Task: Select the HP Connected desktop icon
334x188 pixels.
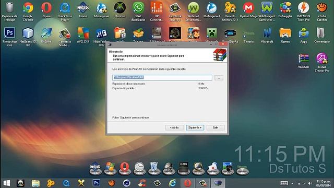Action: point(157,11)
